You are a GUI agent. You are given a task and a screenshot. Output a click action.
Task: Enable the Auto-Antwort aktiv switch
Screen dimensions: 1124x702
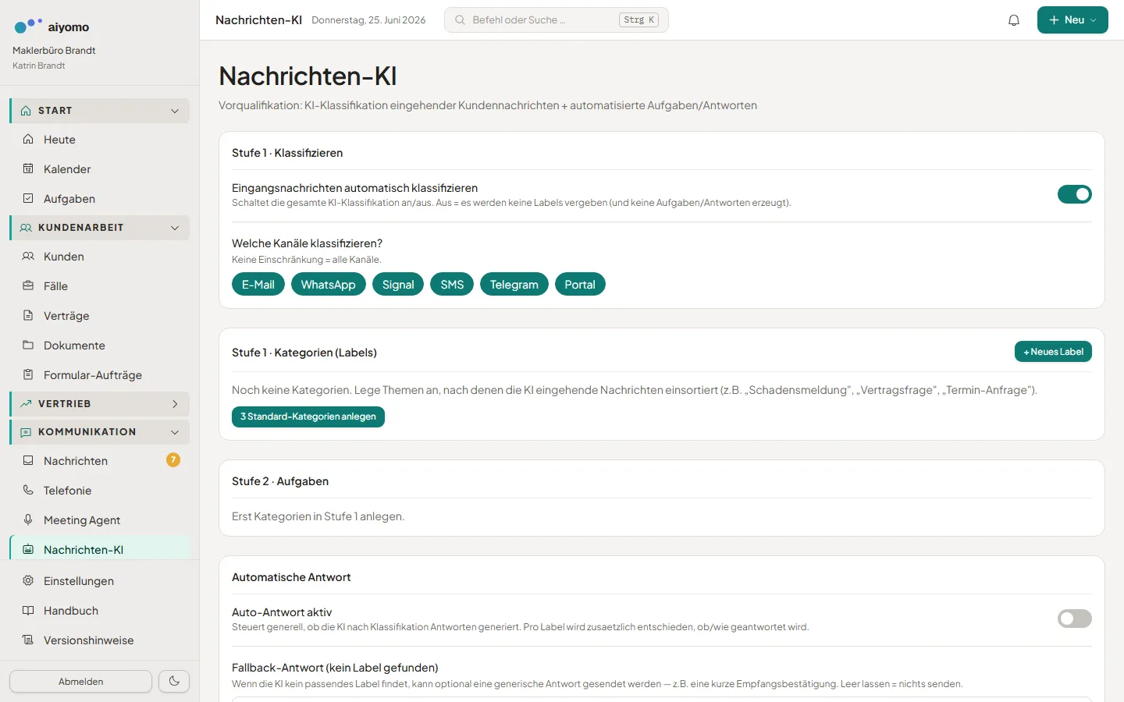point(1075,619)
